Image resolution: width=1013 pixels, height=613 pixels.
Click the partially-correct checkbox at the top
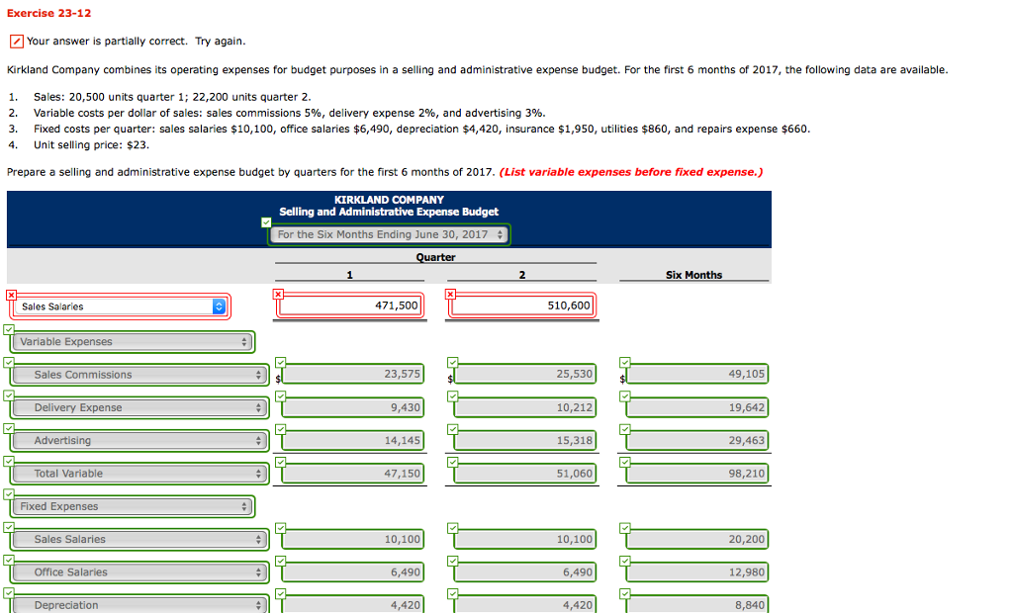16,41
